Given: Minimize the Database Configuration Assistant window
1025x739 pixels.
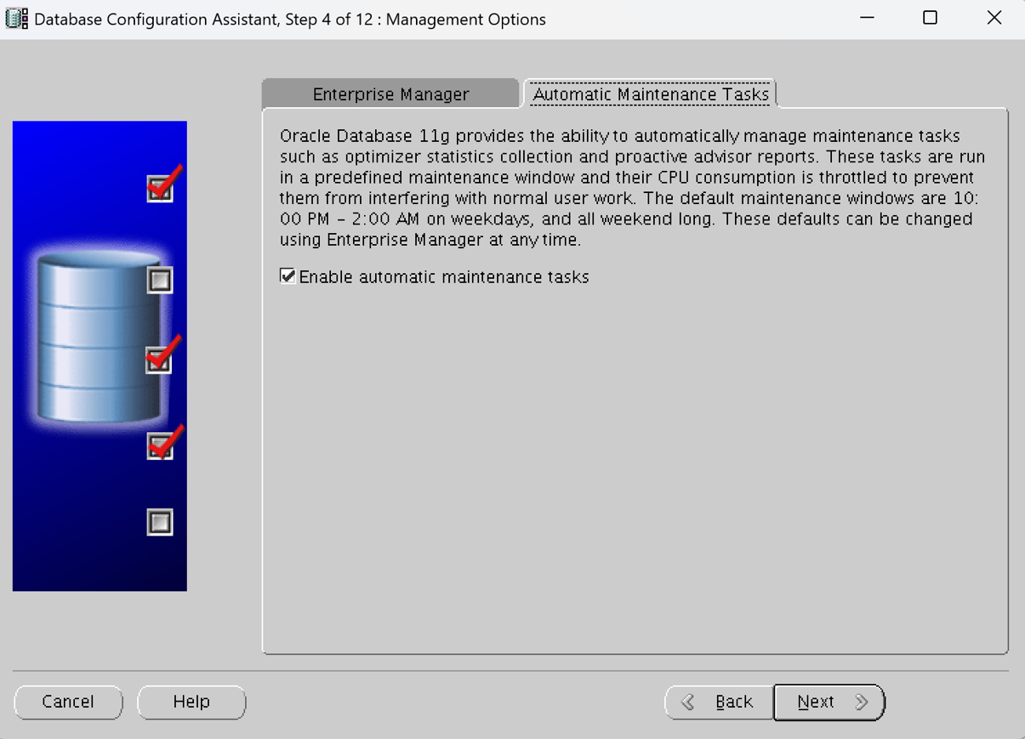Looking at the screenshot, I should tap(867, 18).
